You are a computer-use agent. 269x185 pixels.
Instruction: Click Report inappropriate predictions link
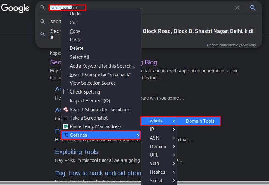pyautogui.click(x=231, y=45)
